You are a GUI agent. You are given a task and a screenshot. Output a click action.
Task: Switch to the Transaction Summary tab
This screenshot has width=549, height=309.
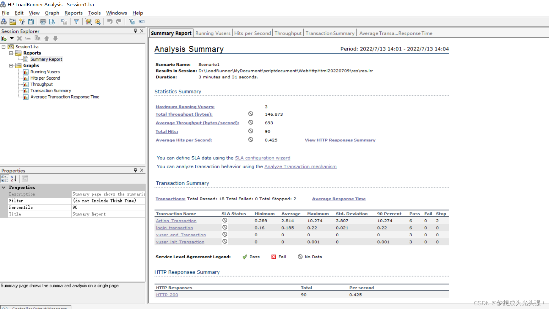pyautogui.click(x=330, y=33)
